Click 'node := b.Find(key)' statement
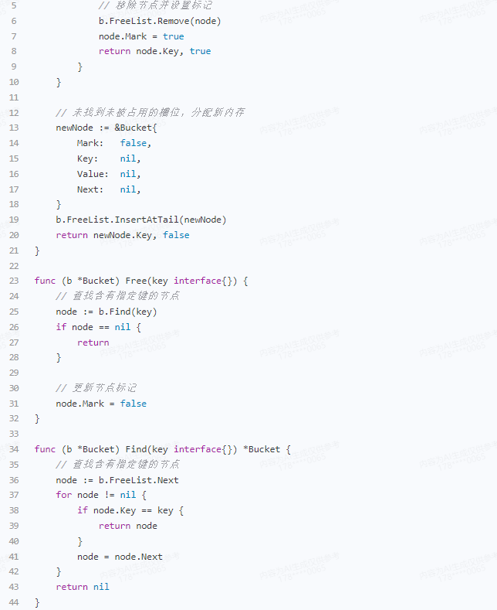Viewport: 497px width, 610px height. pos(106,312)
